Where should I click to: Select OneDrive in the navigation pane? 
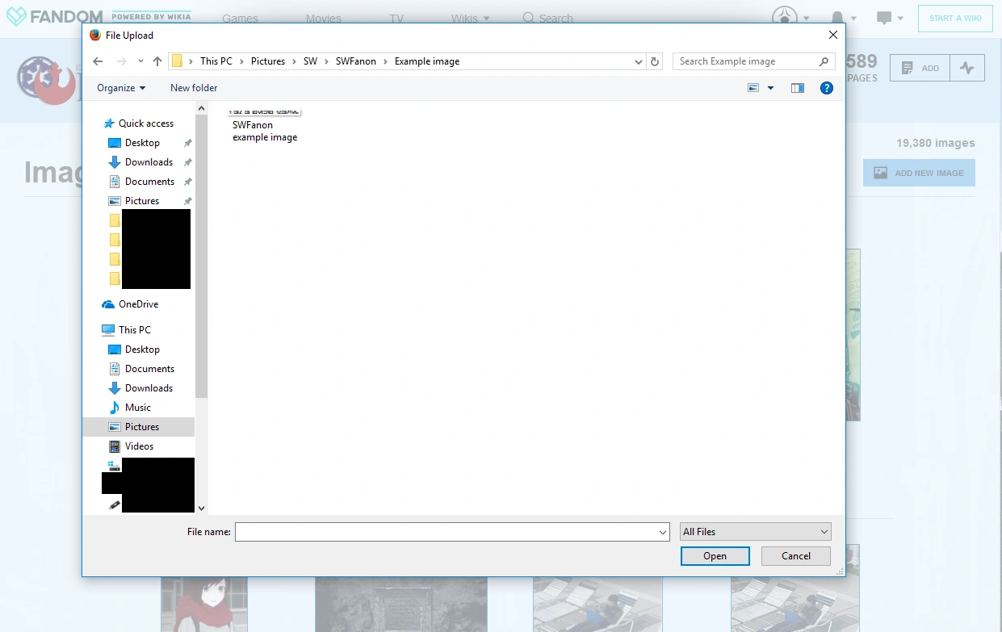(130, 304)
